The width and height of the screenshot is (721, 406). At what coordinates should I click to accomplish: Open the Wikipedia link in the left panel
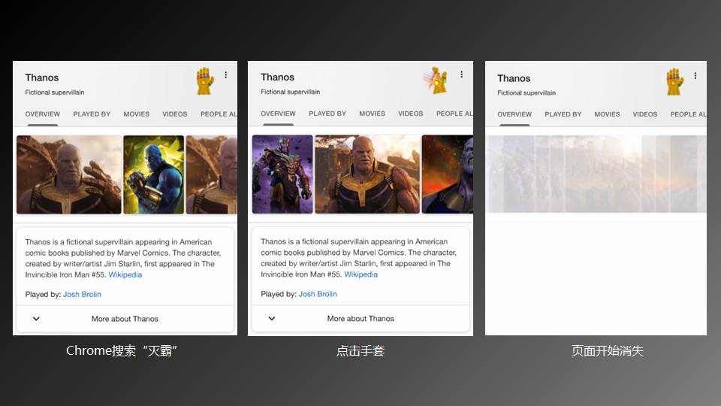point(125,275)
